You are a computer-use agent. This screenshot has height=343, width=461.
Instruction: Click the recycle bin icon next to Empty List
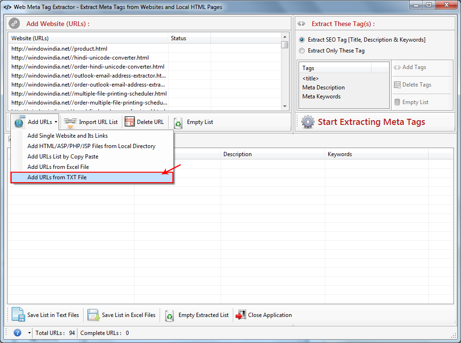178,123
